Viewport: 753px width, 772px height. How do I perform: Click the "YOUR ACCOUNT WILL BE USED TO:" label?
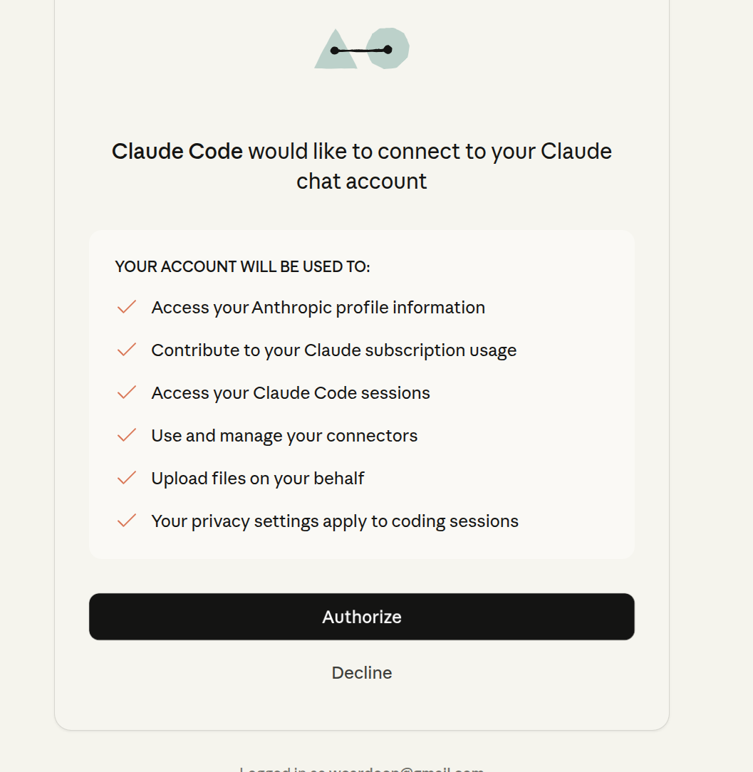pyautogui.click(x=242, y=267)
